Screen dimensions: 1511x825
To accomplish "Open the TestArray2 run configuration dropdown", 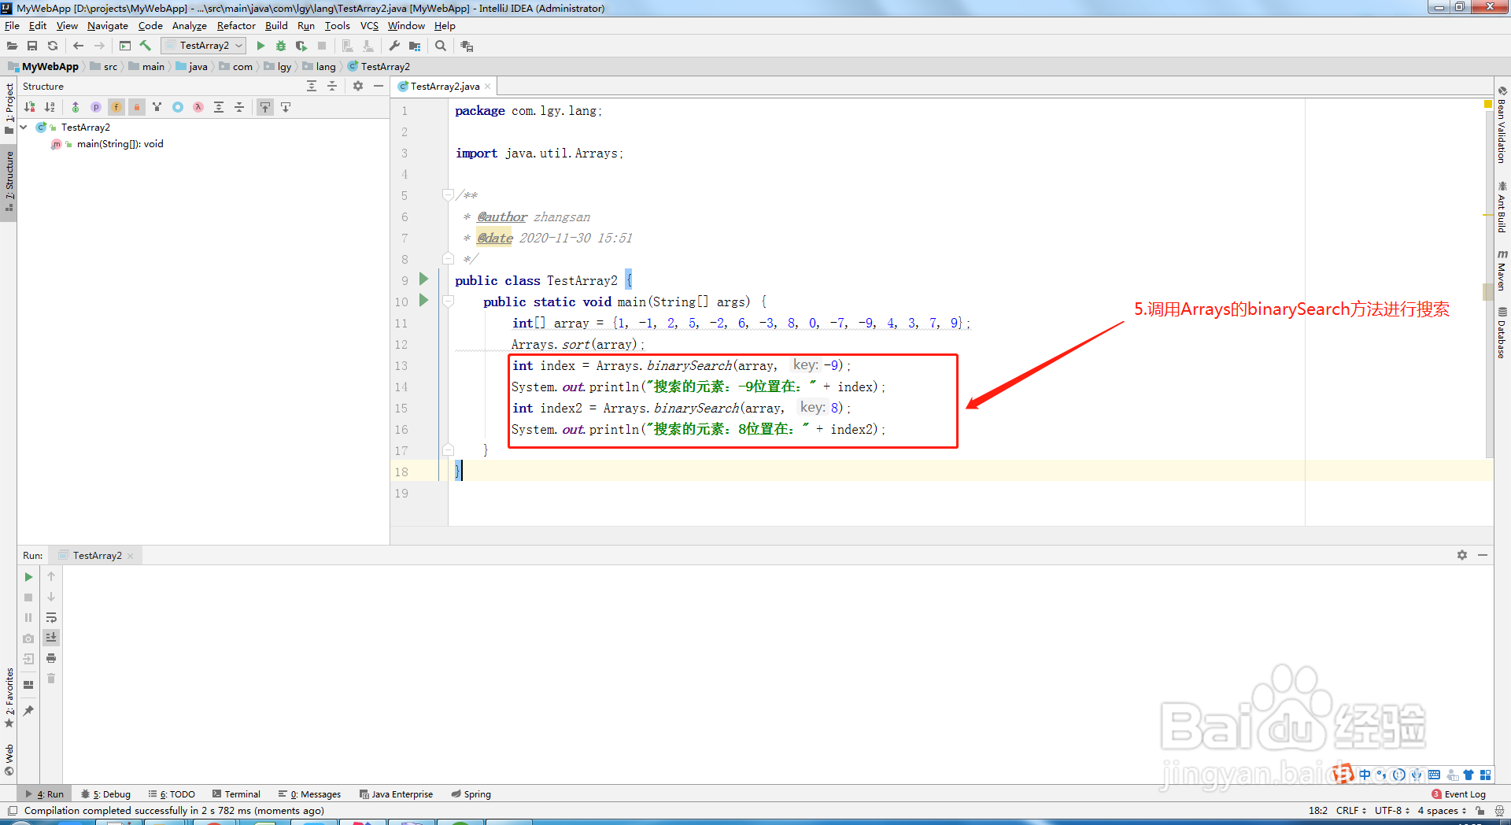I will pyautogui.click(x=204, y=46).
